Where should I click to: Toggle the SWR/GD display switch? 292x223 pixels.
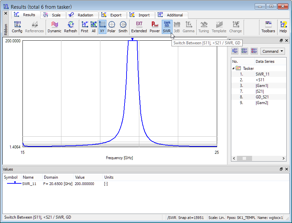click(x=167, y=27)
